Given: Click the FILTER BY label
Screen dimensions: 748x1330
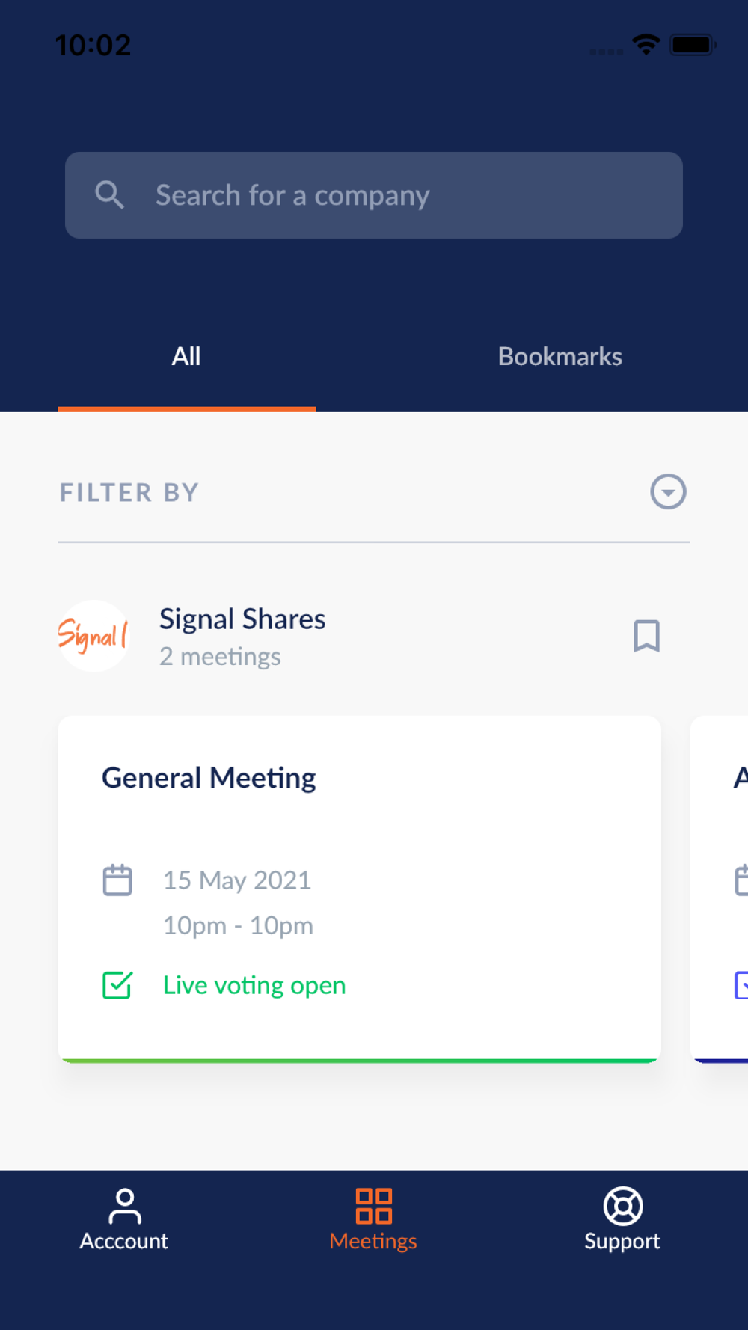Looking at the screenshot, I should coord(129,493).
